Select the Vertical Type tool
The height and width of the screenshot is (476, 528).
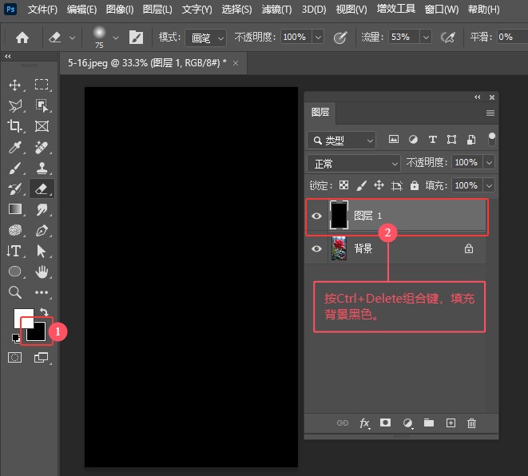14,251
